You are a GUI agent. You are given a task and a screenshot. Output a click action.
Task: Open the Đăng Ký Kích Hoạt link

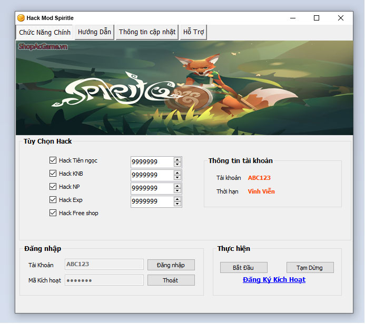(274, 280)
